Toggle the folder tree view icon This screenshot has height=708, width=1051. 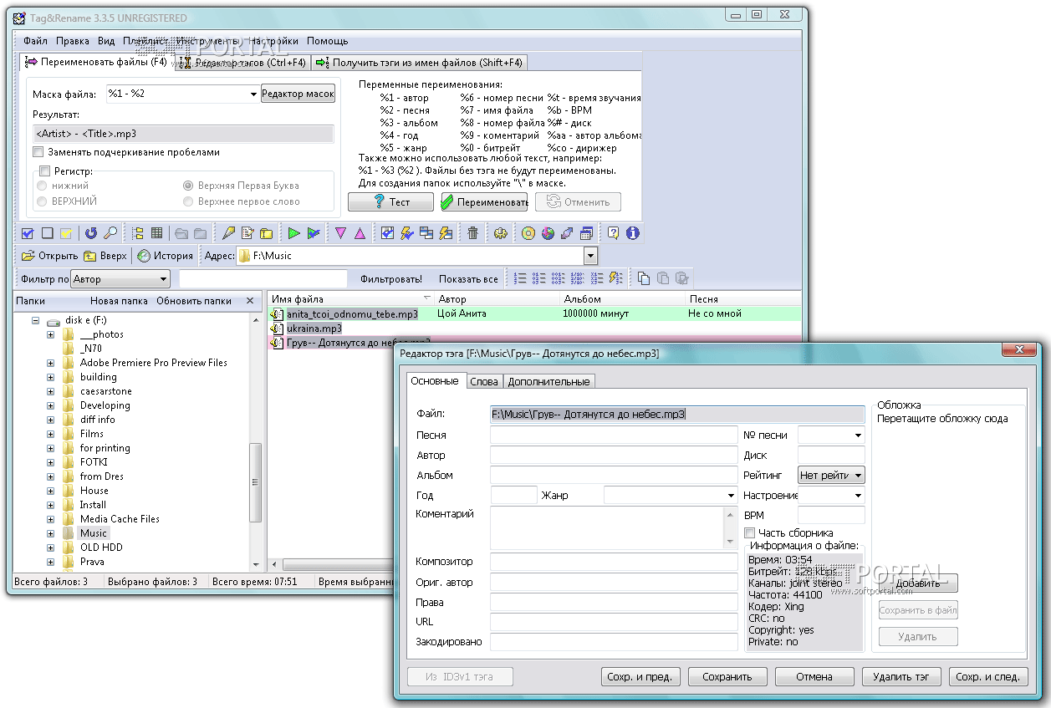coord(138,233)
